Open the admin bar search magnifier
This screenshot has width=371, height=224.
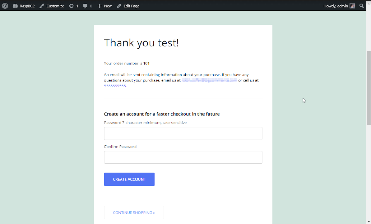click(362, 6)
